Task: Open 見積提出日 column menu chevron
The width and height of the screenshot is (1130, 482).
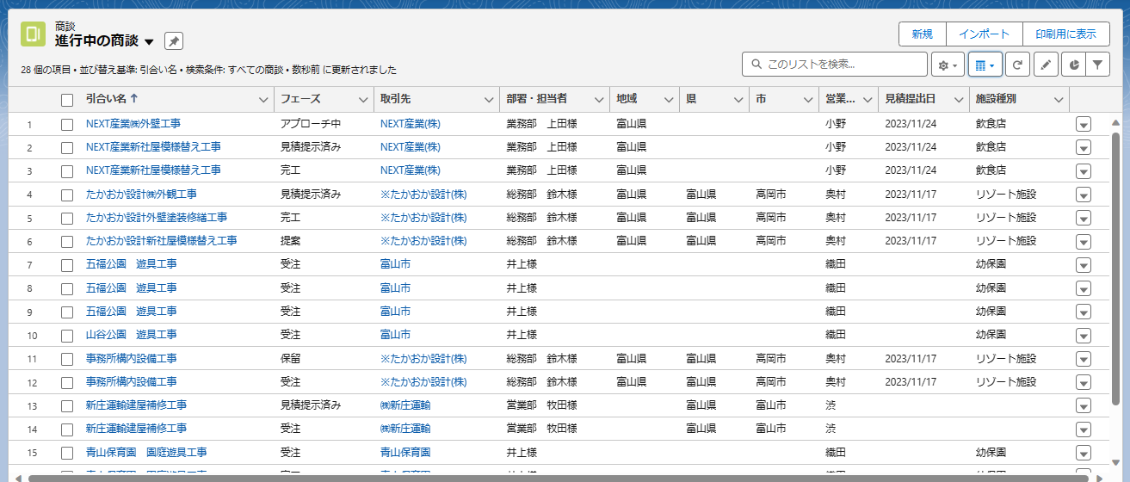Action: 958,100
